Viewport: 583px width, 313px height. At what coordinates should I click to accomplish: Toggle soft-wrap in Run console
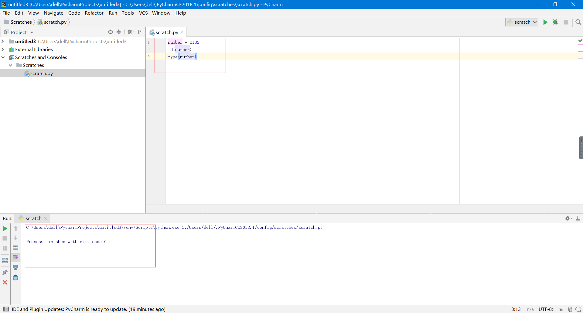pyautogui.click(x=15, y=248)
